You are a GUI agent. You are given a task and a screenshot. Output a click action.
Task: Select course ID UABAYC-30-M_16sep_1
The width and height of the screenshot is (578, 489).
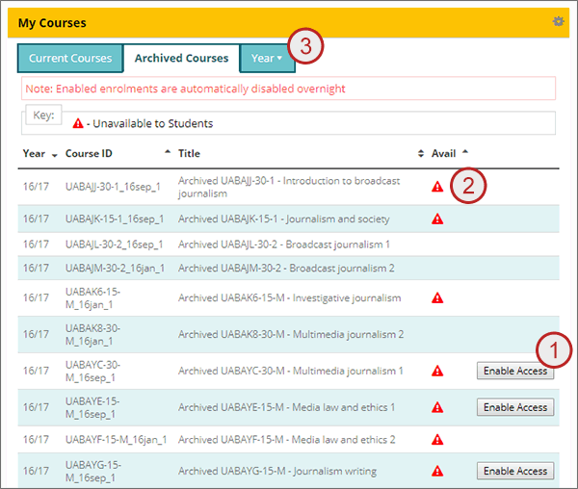point(92,371)
